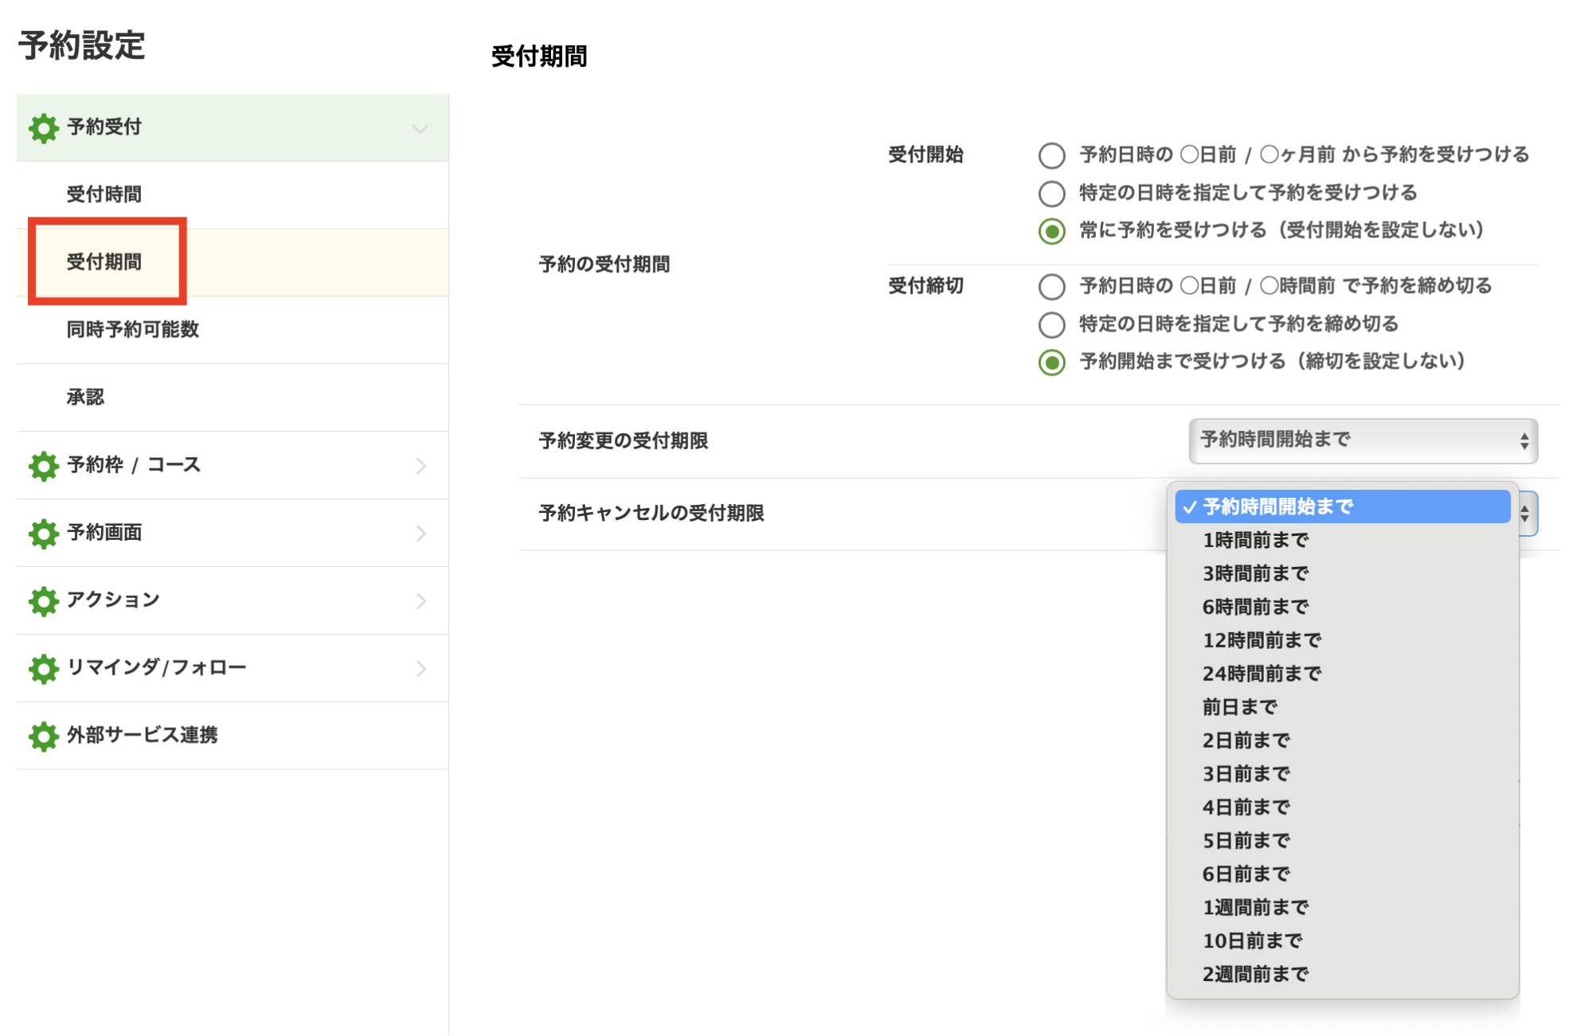Screen dimensions: 1592x1036
Task: Choose 1週間前まで option
Action: [1342, 908]
